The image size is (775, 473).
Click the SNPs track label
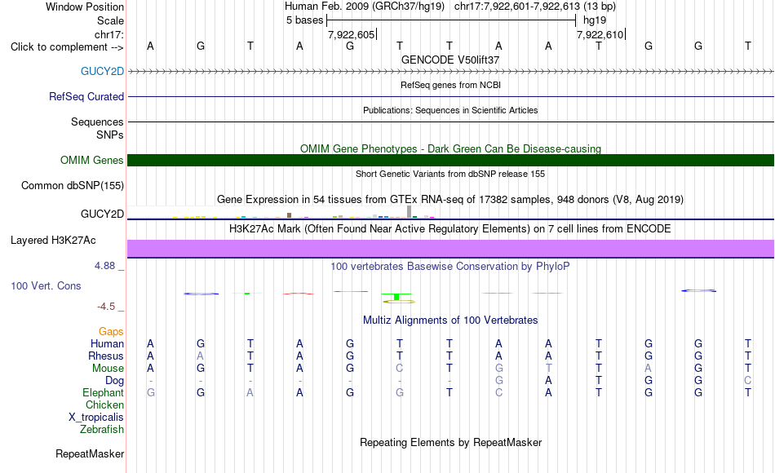pos(110,135)
